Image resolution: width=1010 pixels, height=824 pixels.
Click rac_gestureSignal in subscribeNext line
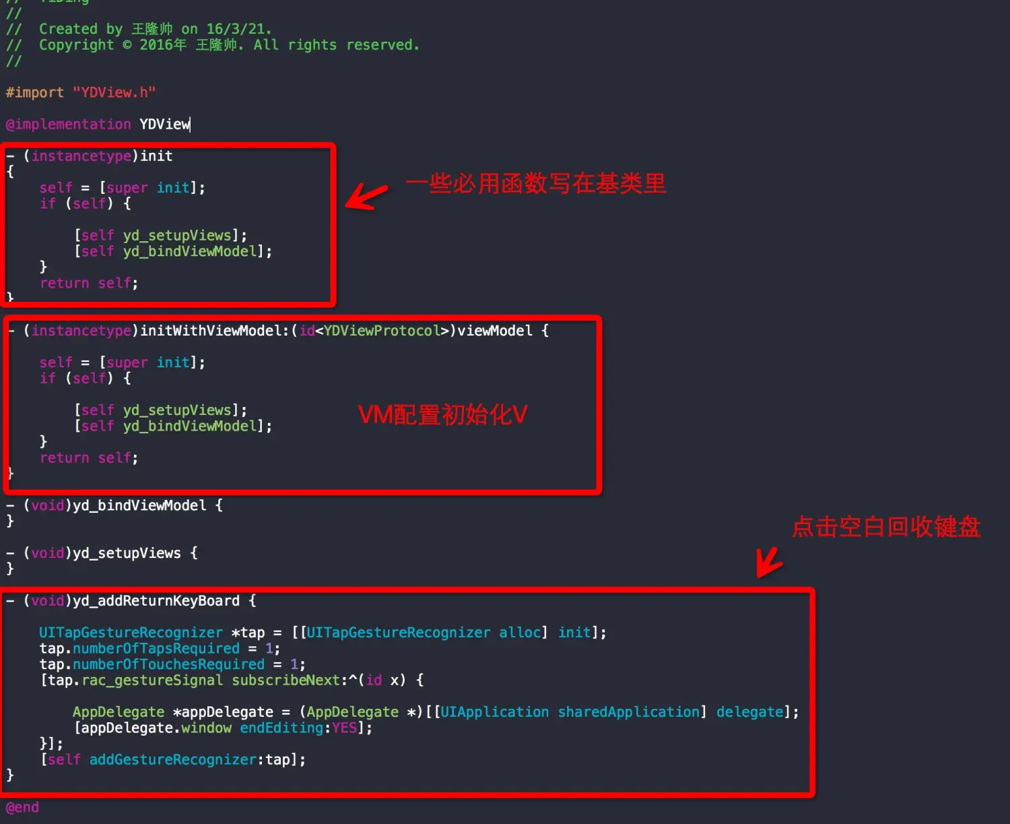[x=152, y=680]
